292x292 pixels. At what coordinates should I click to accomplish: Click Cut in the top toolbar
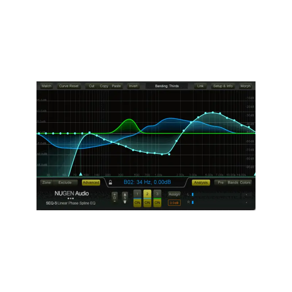pyautogui.click(x=92, y=86)
